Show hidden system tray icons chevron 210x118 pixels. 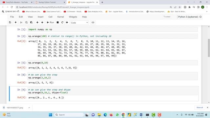[177, 115]
